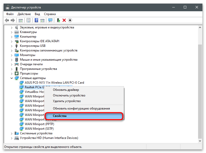Expand Звуковые, игровые и видеоустройства node

click(x=12, y=27)
